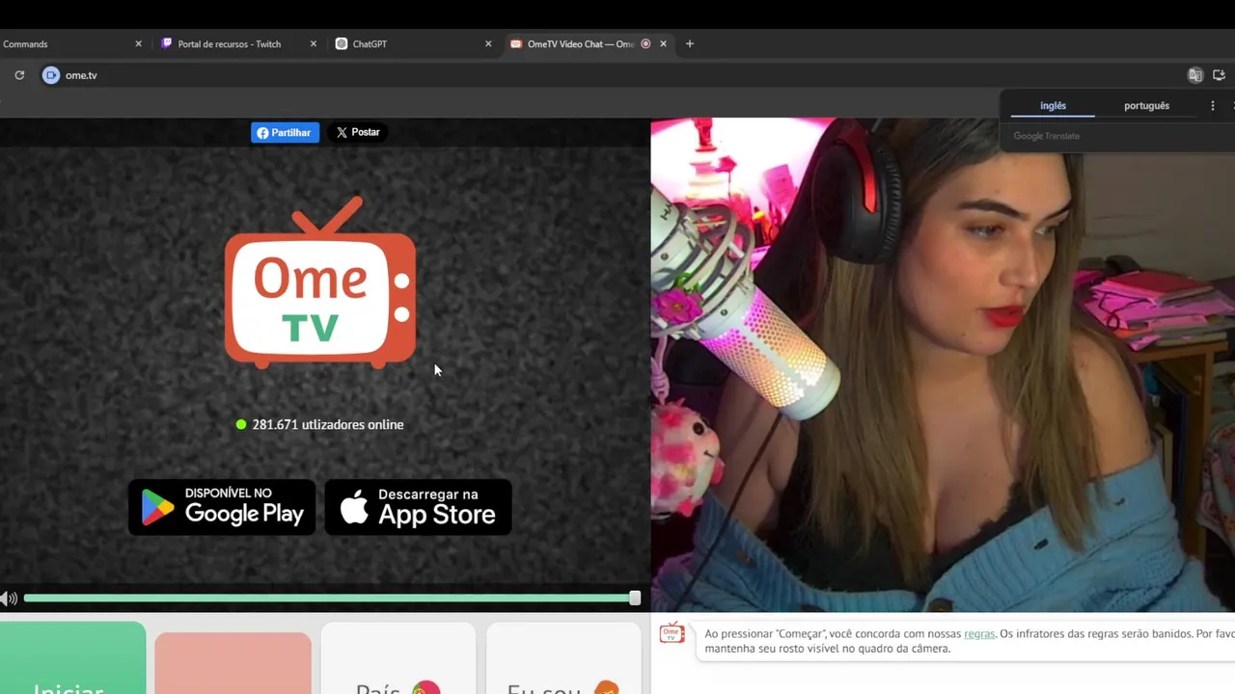The width and height of the screenshot is (1235, 694).
Task: Click the X Postar button
Action: click(x=358, y=132)
